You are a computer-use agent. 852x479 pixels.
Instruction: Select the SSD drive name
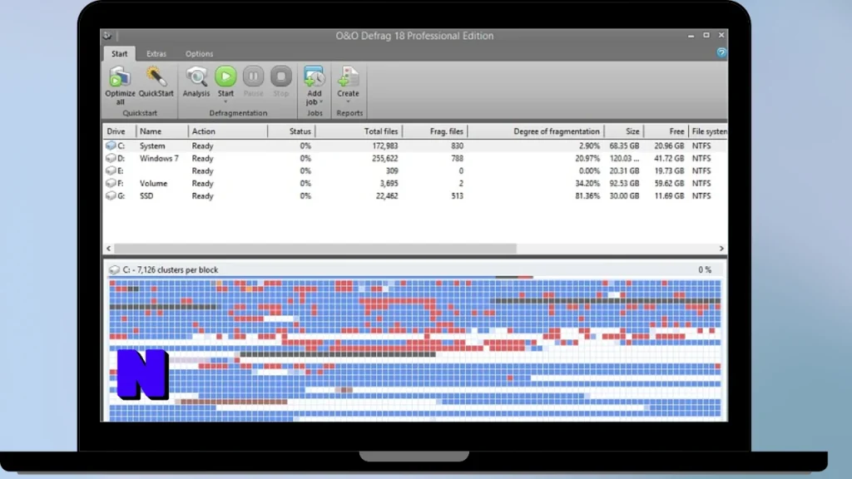click(x=146, y=195)
